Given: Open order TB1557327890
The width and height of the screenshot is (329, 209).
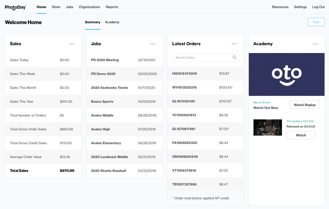Looking at the screenshot, I should [184, 184].
